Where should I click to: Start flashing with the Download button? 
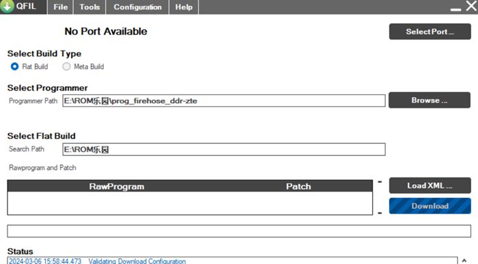point(430,206)
